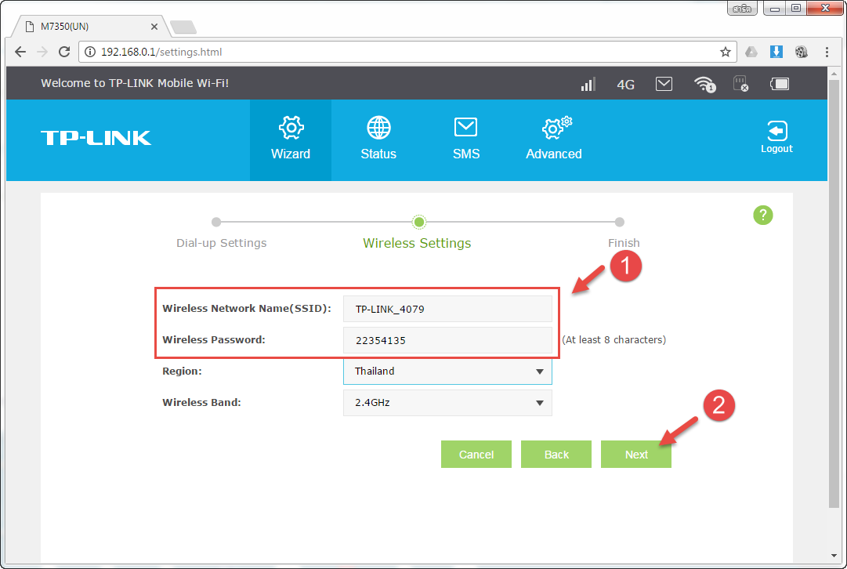Click the Back button
Image resolution: width=847 pixels, height=569 pixels.
[x=556, y=455]
